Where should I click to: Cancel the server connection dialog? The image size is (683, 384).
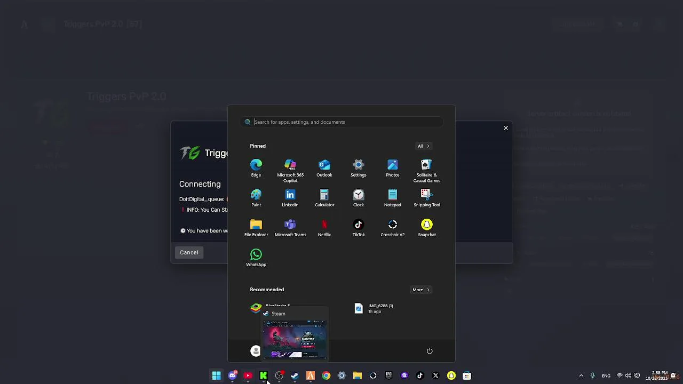tap(189, 252)
